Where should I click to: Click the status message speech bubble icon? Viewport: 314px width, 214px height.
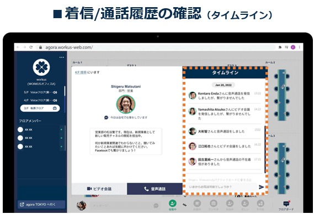[106, 118]
